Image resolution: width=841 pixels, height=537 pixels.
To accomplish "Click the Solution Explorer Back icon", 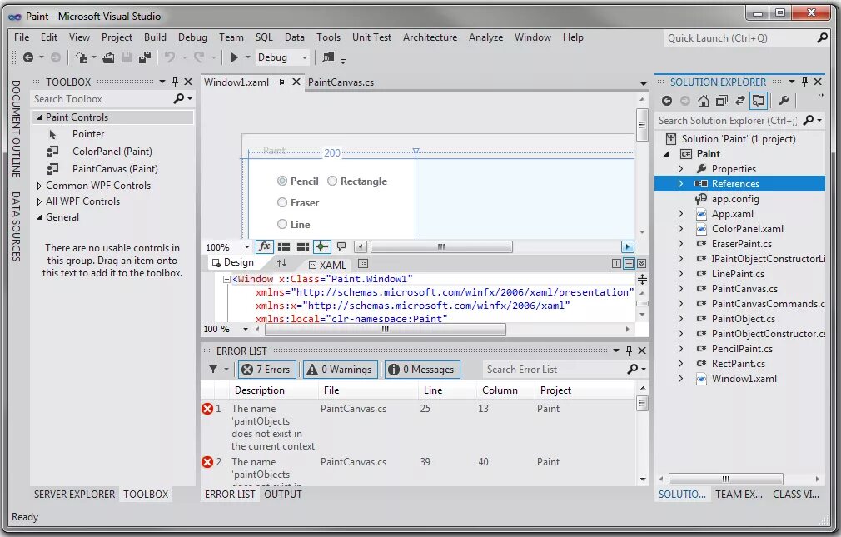I will pos(667,100).
